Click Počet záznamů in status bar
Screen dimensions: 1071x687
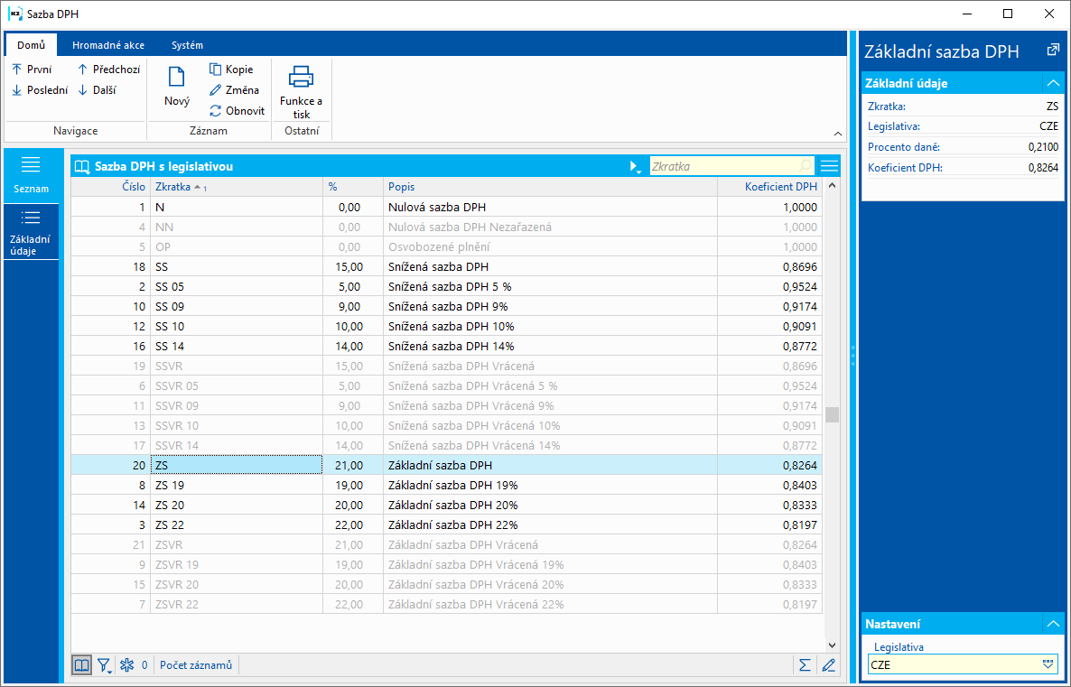pyautogui.click(x=196, y=664)
